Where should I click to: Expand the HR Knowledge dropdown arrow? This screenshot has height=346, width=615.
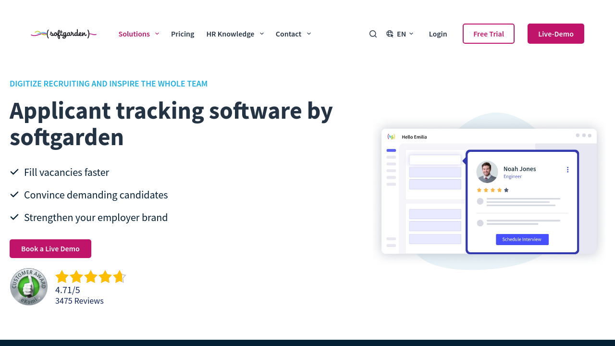tap(262, 34)
